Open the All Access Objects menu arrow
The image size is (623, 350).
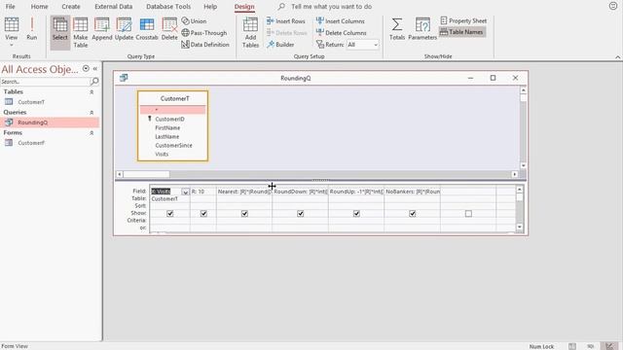coord(86,69)
